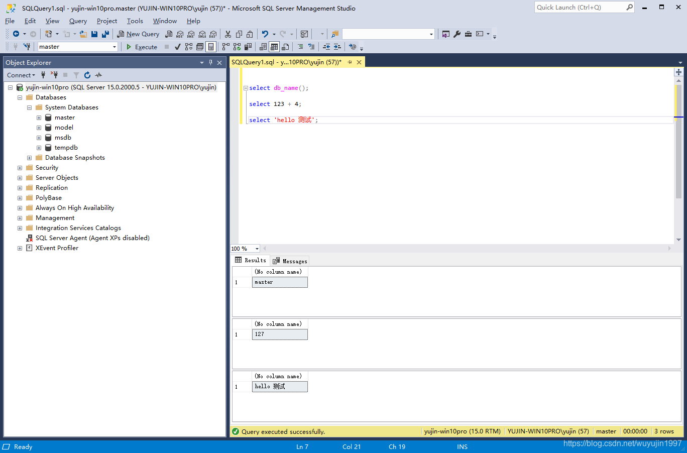Switch to the Results tab
This screenshot has height=453, width=687.
click(x=251, y=260)
